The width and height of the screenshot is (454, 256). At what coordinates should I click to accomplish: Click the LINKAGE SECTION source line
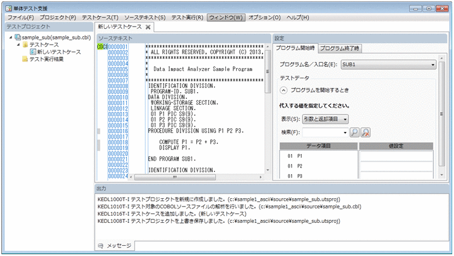click(x=173, y=108)
